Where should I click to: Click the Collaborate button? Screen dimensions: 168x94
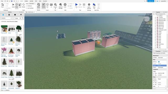click(151, 1)
